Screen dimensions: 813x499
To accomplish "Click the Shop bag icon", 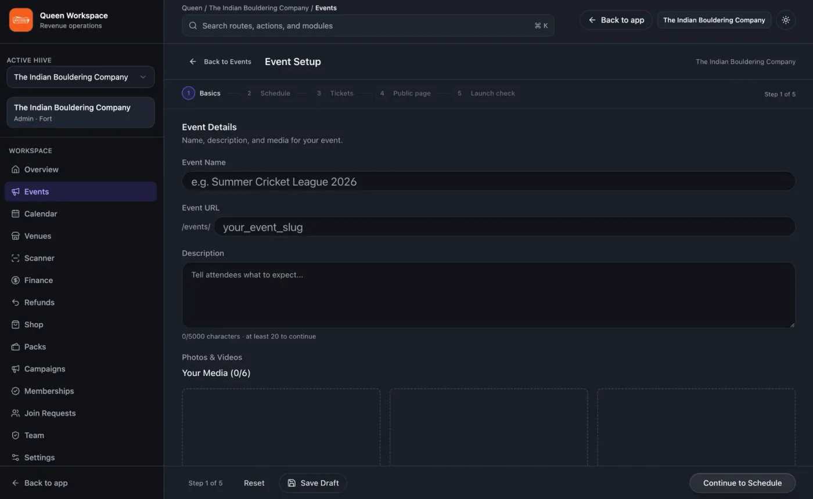I will click(16, 324).
